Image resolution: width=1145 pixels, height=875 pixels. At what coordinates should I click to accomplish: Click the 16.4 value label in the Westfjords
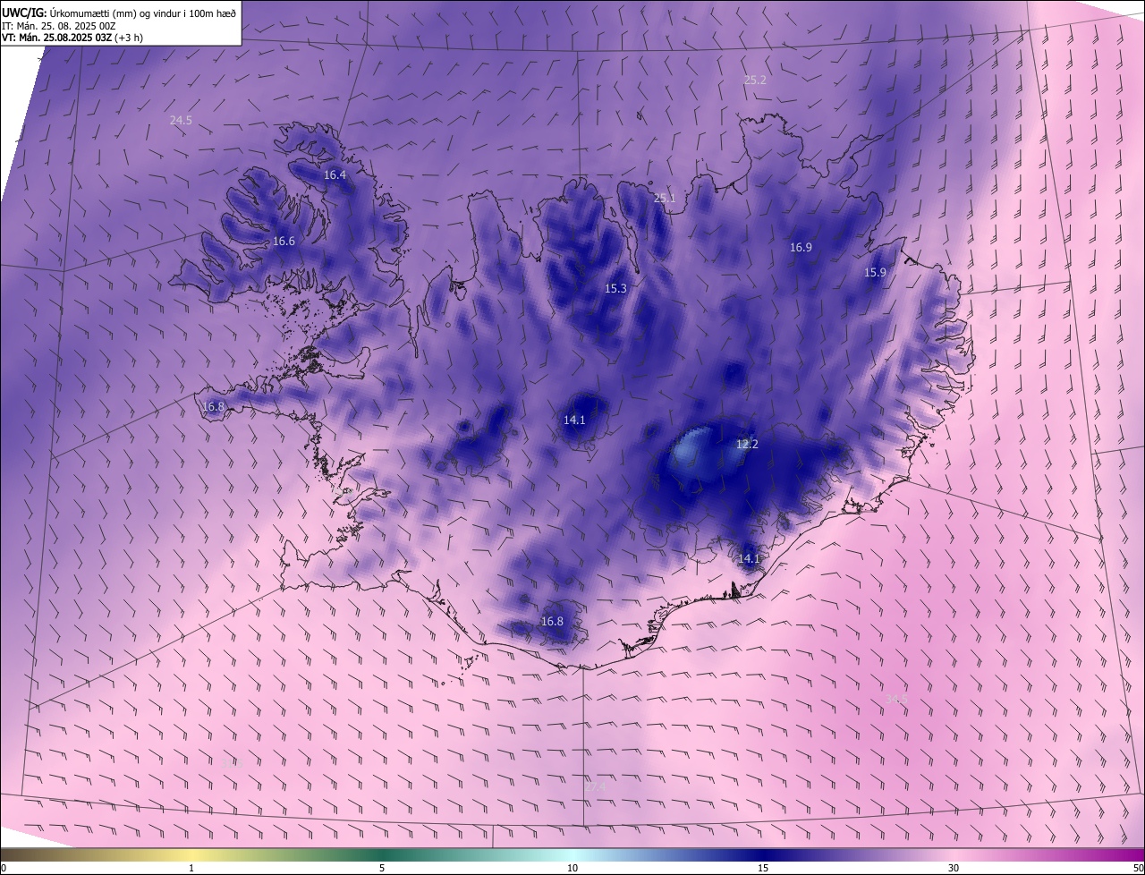335,175
